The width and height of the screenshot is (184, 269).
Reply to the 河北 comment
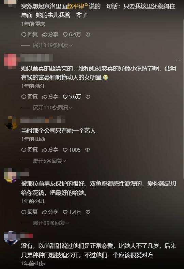coord(29,212)
